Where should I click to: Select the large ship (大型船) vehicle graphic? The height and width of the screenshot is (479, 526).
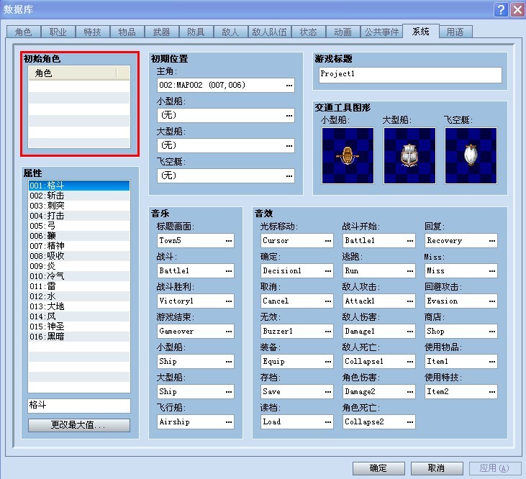tap(409, 155)
